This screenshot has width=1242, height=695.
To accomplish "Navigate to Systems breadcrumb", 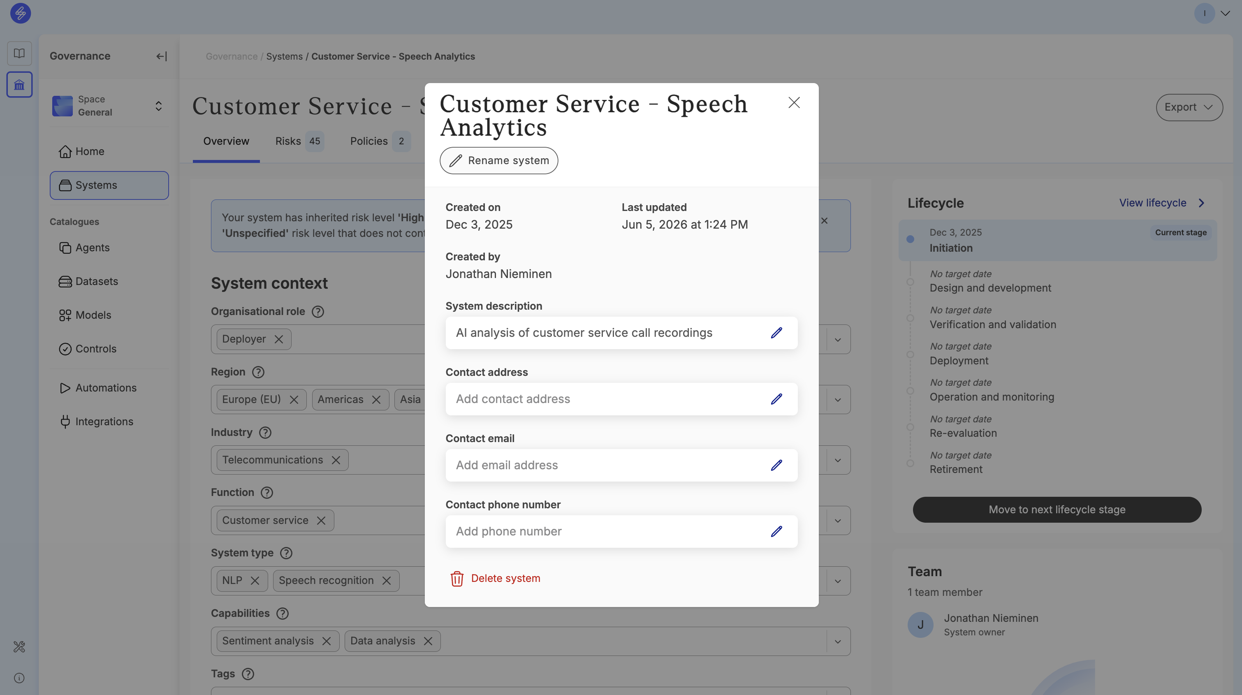I will pyautogui.click(x=285, y=56).
